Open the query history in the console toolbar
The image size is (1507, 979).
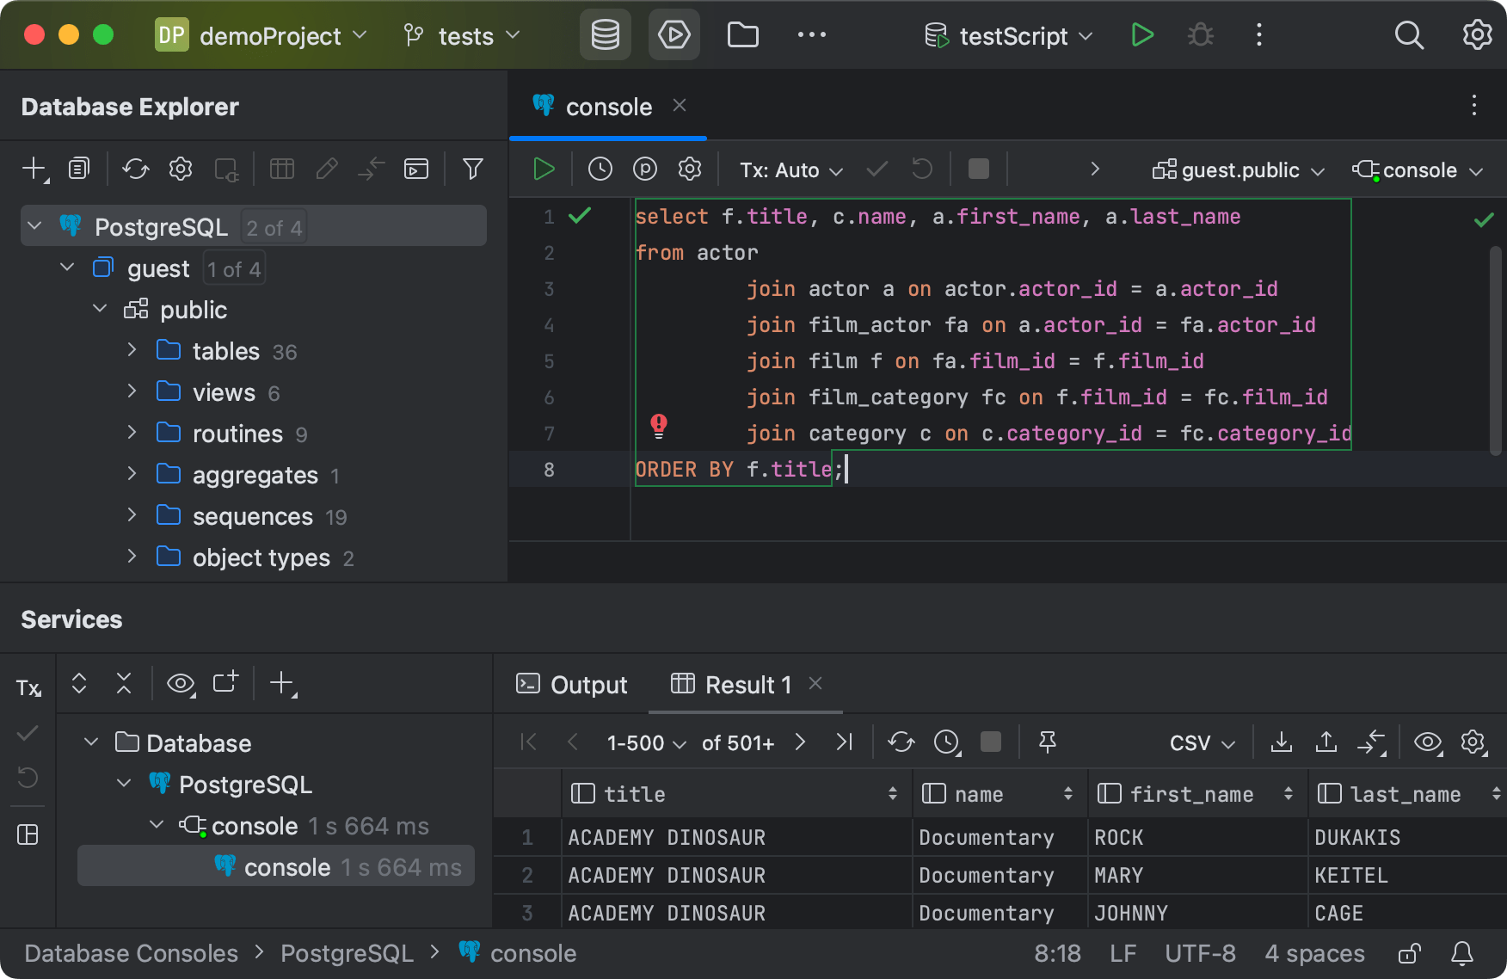(600, 169)
